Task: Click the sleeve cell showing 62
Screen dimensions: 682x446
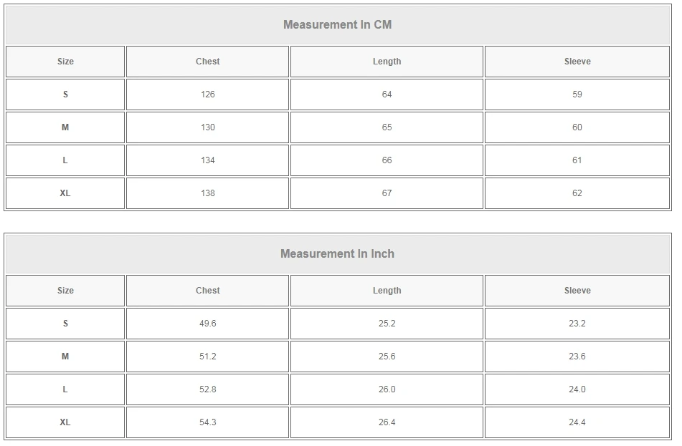Action: (577, 193)
